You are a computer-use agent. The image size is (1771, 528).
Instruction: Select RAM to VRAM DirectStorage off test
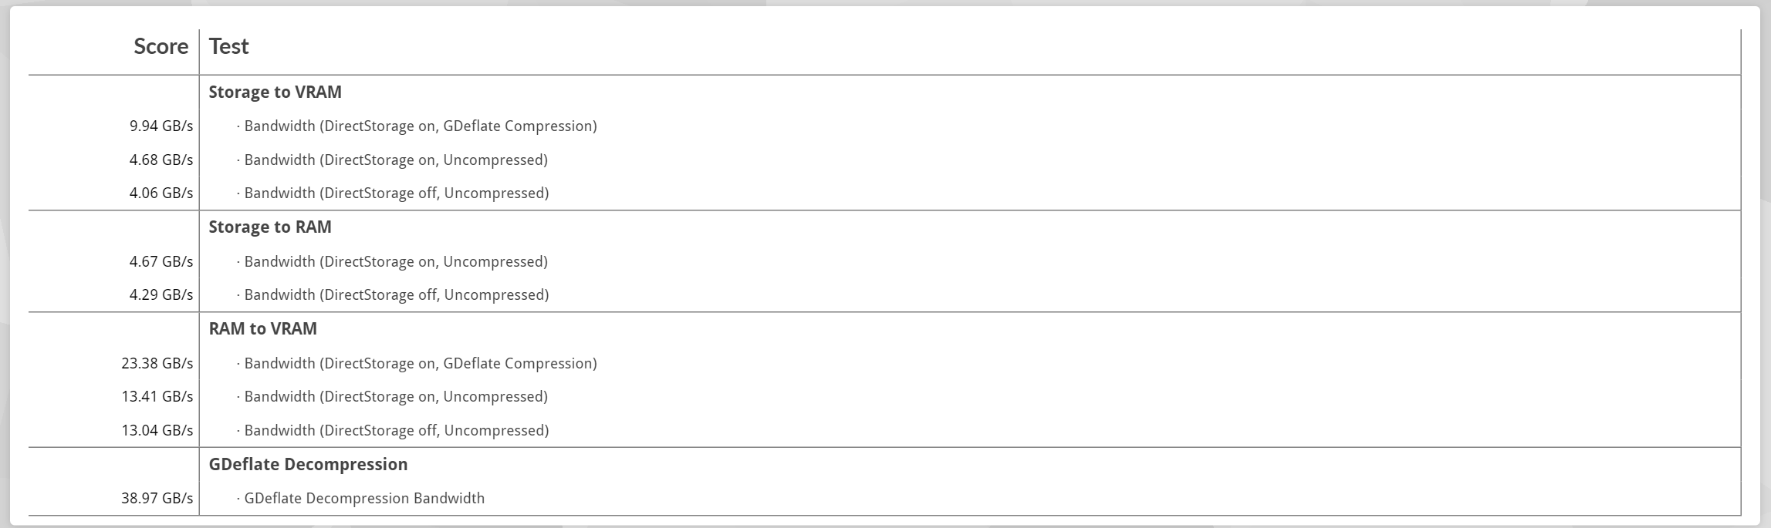point(393,430)
